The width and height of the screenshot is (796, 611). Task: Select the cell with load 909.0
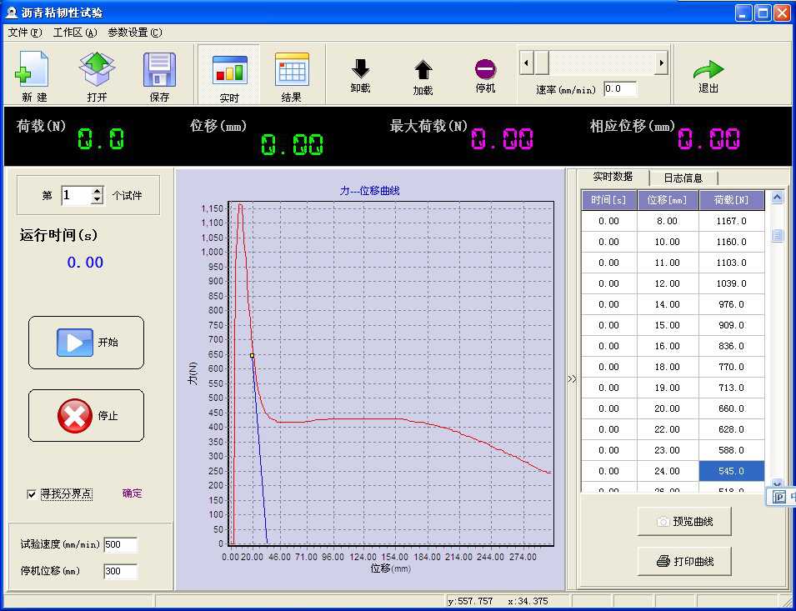[x=732, y=325]
